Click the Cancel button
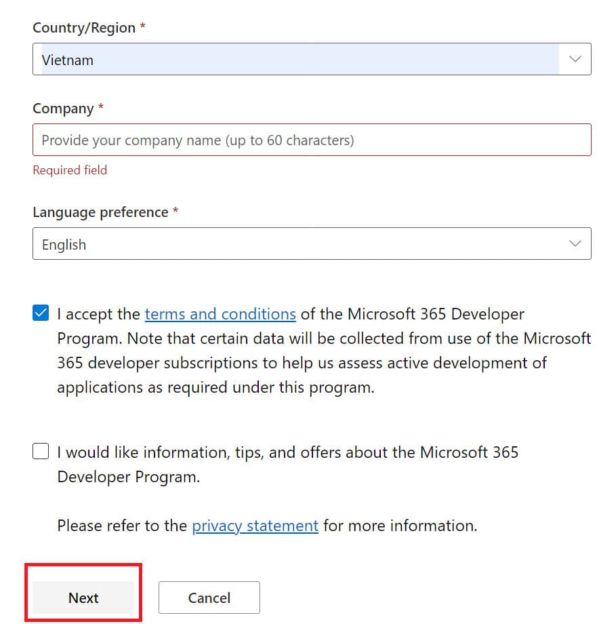 [209, 598]
